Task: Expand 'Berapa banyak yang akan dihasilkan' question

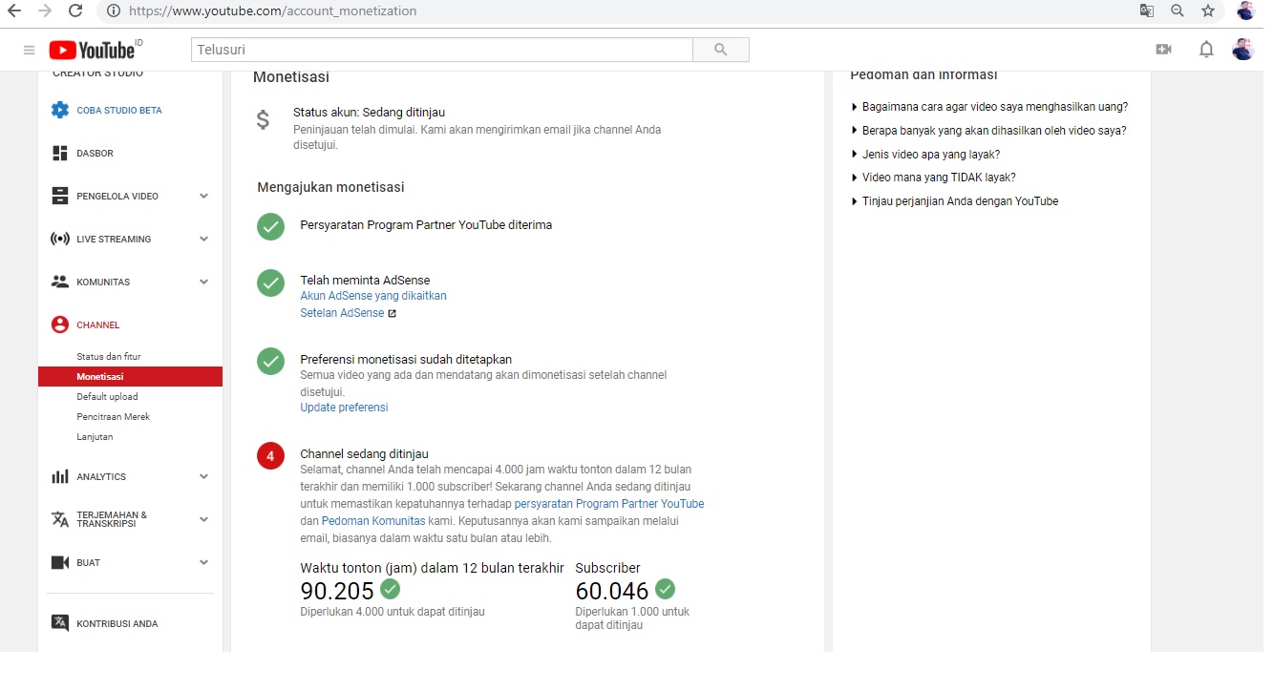Action: [x=988, y=131]
